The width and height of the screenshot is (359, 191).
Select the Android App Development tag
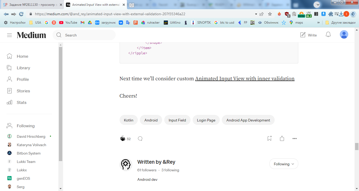(x=248, y=120)
